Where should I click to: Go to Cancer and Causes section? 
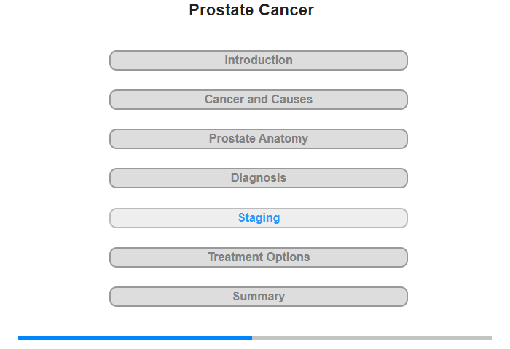pyautogui.click(x=258, y=100)
